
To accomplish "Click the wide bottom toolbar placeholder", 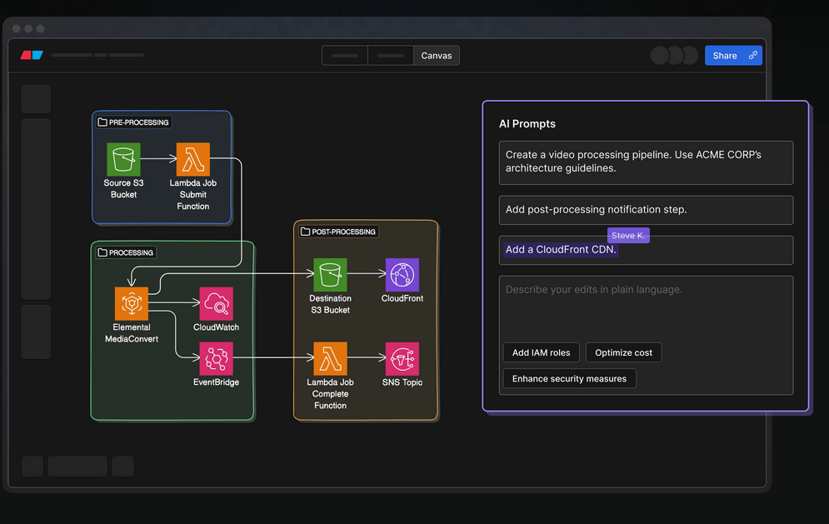I will (x=77, y=467).
